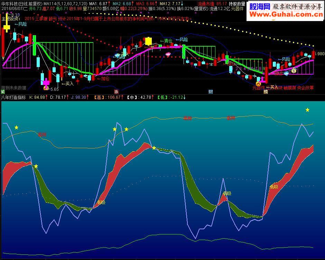The height and width of the screenshot is (260, 325).
Task: Click the 元器件 sector label in header
Action: 237,9
